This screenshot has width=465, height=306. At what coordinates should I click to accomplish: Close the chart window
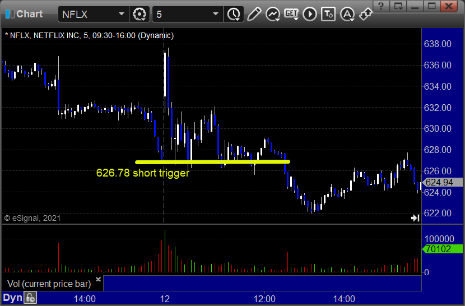point(450,6)
